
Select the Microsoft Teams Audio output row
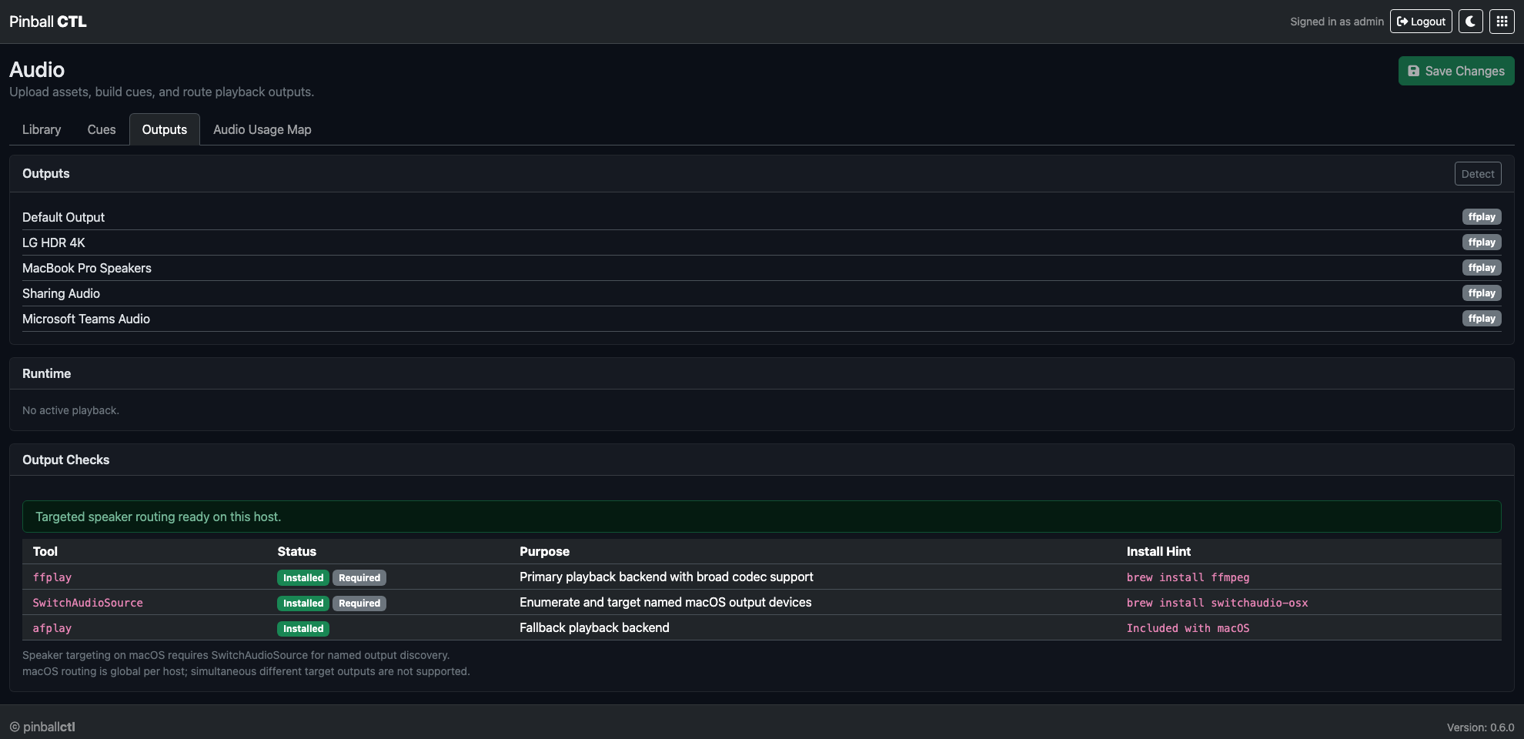tap(86, 318)
